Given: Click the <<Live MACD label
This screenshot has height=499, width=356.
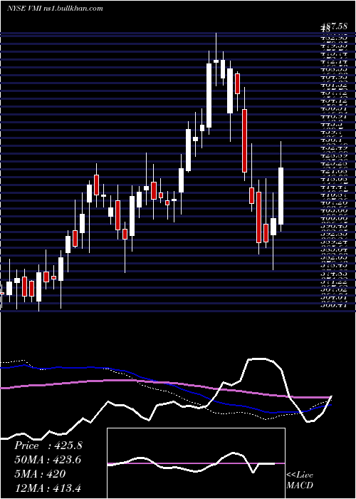Looking at the screenshot, I should [x=300, y=480].
